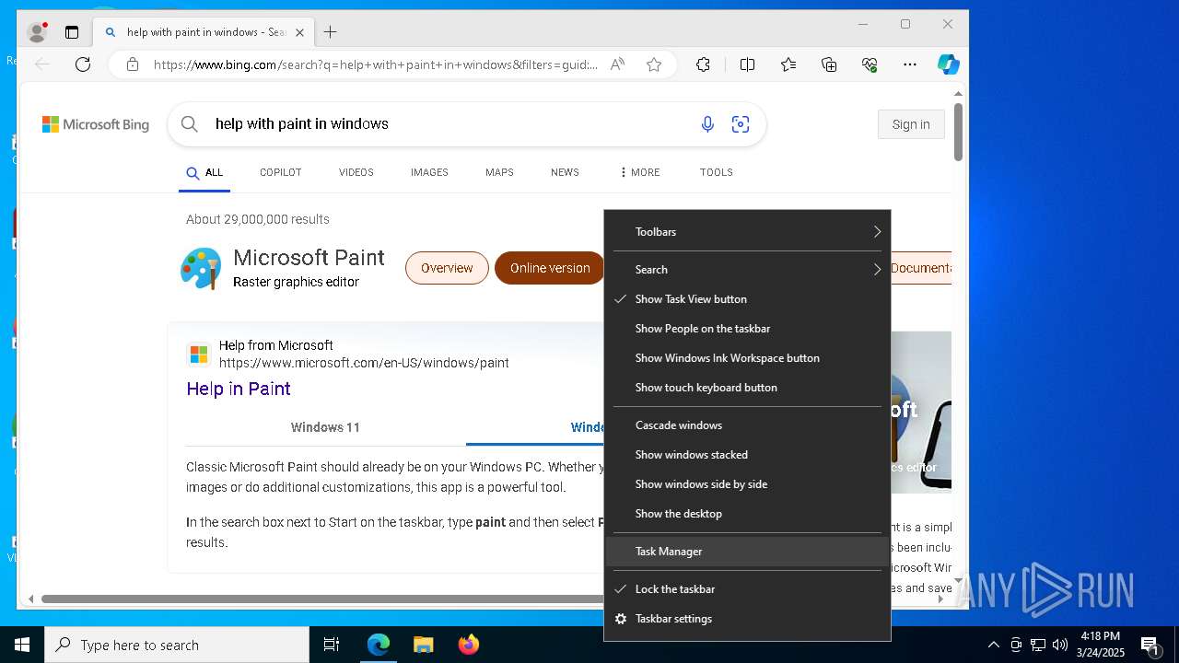Open Browser essentials heart icon
Viewport: 1179px width, 663px height.
[x=870, y=64]
